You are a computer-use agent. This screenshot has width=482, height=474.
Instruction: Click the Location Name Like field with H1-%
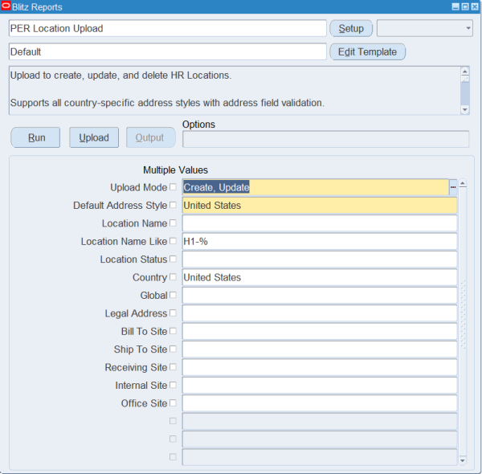320,241
